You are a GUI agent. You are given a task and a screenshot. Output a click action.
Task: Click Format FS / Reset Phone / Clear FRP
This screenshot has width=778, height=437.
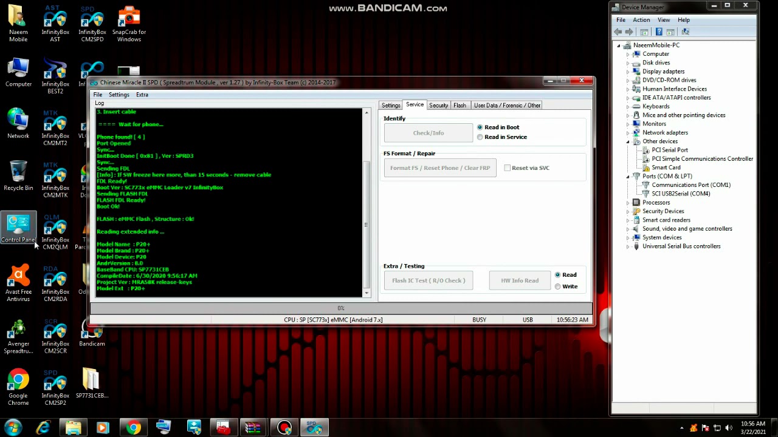coord(440,168)
